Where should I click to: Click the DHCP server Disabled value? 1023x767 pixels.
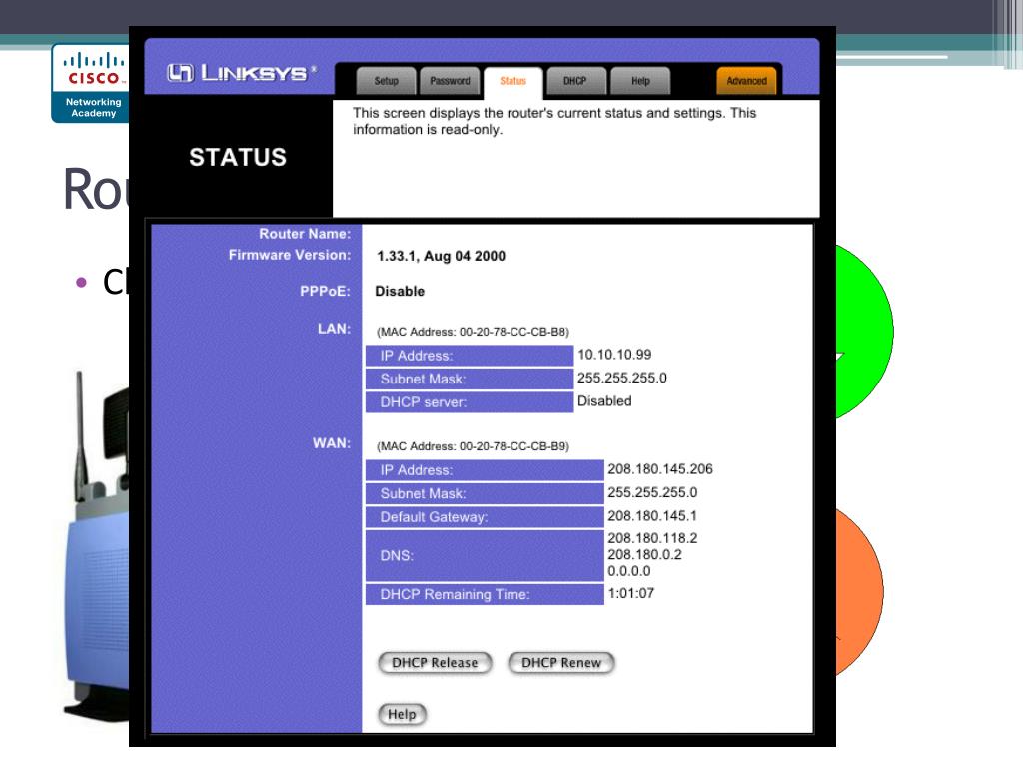point(604,401)
